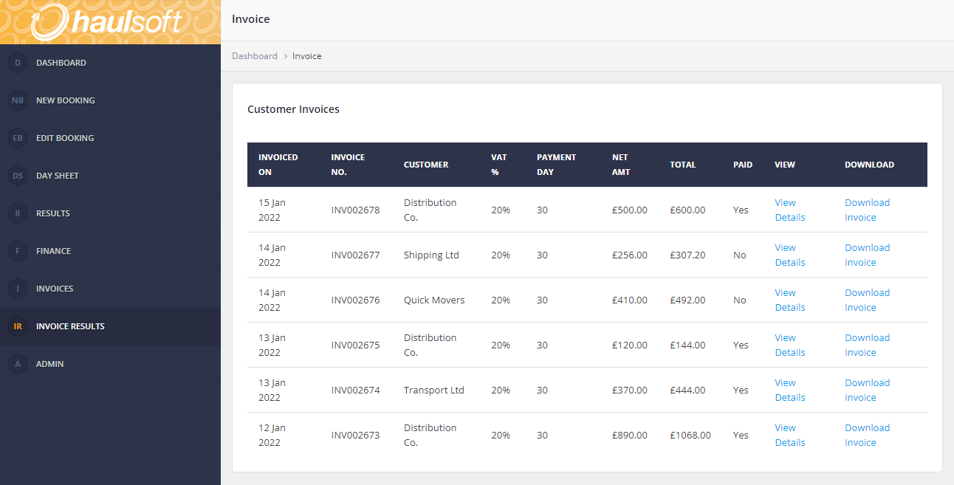Click the Quick Movers customer cell
The height and width of the screenshot is (485, 954).
click(x=434, y=300)
